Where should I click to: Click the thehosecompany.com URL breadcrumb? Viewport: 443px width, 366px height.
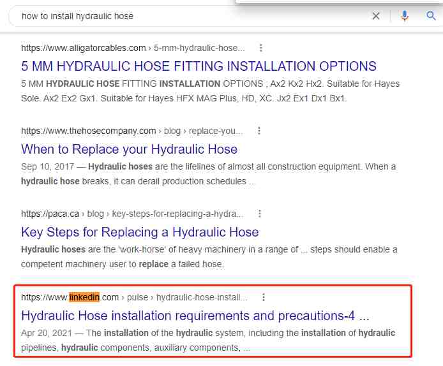click(131, 131)
